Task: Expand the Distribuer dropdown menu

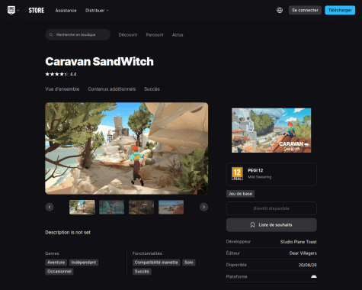Action: (x=97, y=11)
